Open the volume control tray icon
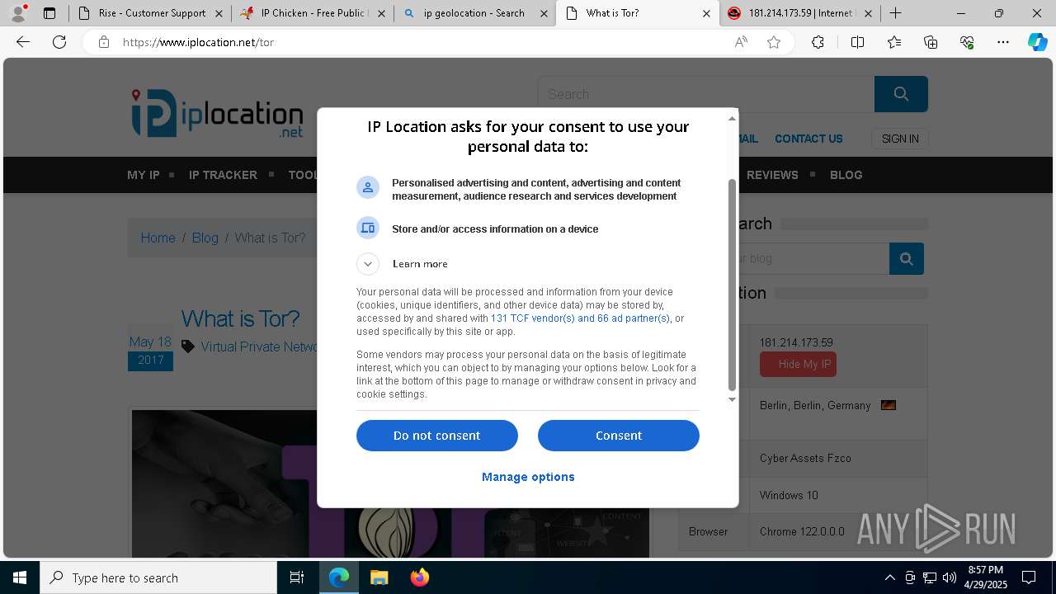 (x=949, y=577)
